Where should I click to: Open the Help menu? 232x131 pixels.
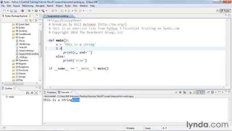pyautogui.click(x=92, y=6)
